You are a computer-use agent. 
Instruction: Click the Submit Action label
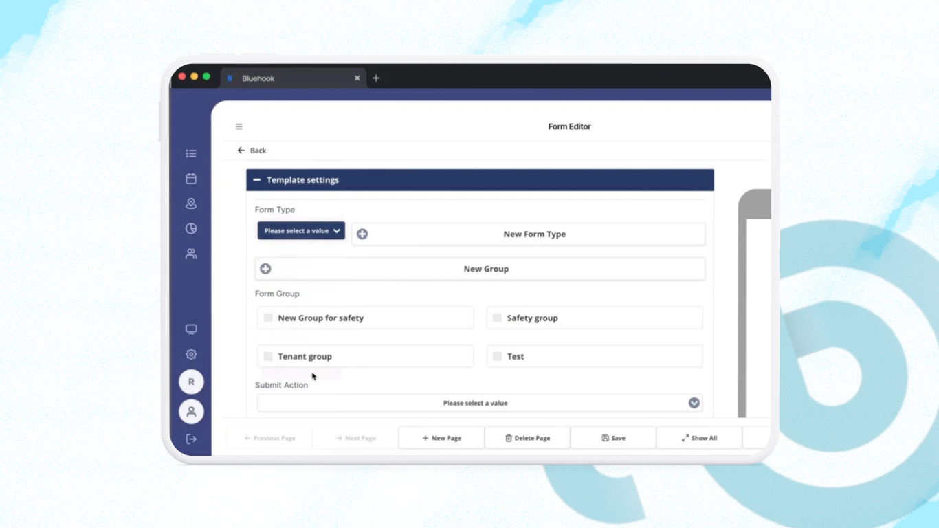click(281, 385)
